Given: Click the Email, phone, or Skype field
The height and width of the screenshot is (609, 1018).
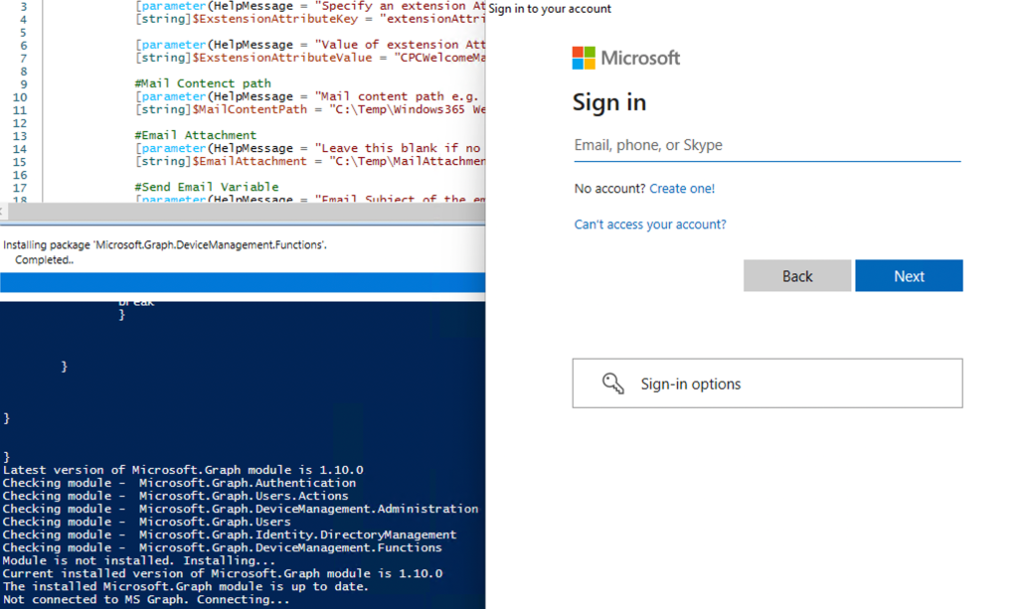Looking at the screenshot, I should (766, 145).
